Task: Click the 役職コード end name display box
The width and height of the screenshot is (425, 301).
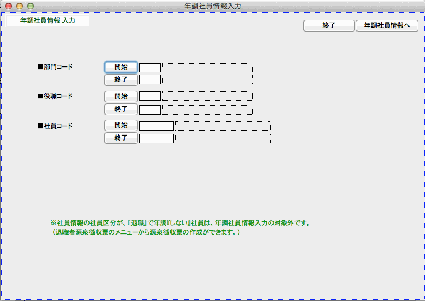Action: (207, 110)
